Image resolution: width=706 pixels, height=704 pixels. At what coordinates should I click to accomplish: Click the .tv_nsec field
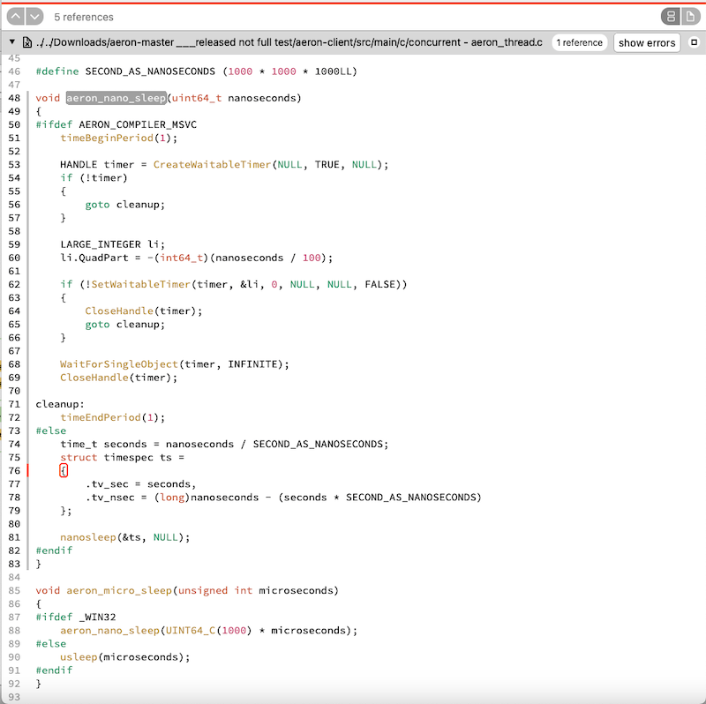point(109,498)
